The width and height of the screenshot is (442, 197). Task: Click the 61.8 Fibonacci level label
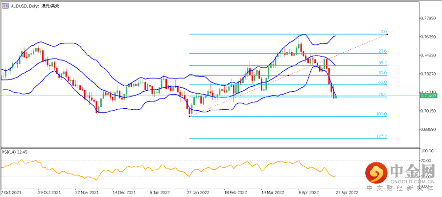click(x=382, y=82)
